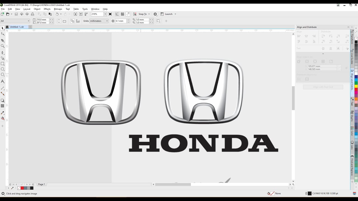Click the No Color swatch in palette
Viewport: 358px width, 201px height.
(356, 39)
